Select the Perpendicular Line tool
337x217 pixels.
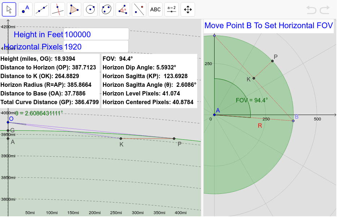(x=57, y=9)
